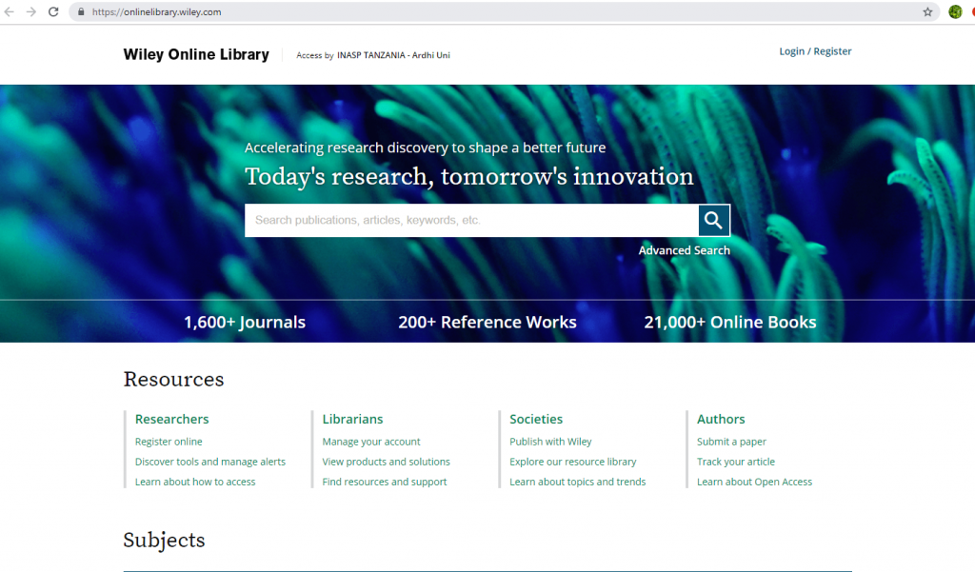
Task: Click Track your article
Action: (x=736, y=462)
